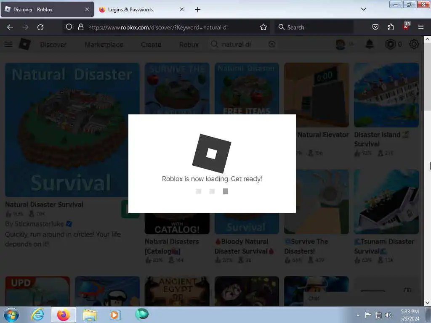Visit creator Stickmasterluke's link
The height and width of the screenshot is (323, 431).
(39, 224)
